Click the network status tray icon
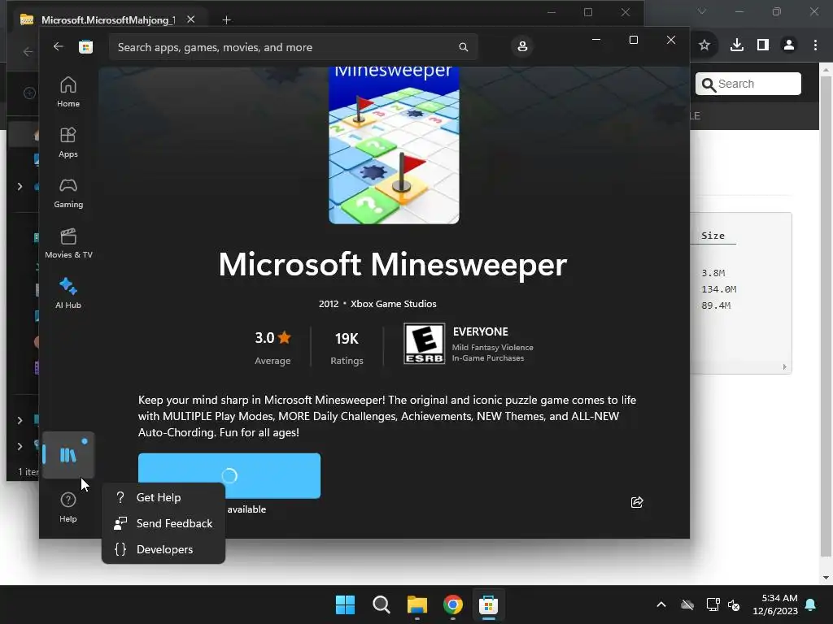This screenshot has width=833, height=624. click(x=713, y=604)
